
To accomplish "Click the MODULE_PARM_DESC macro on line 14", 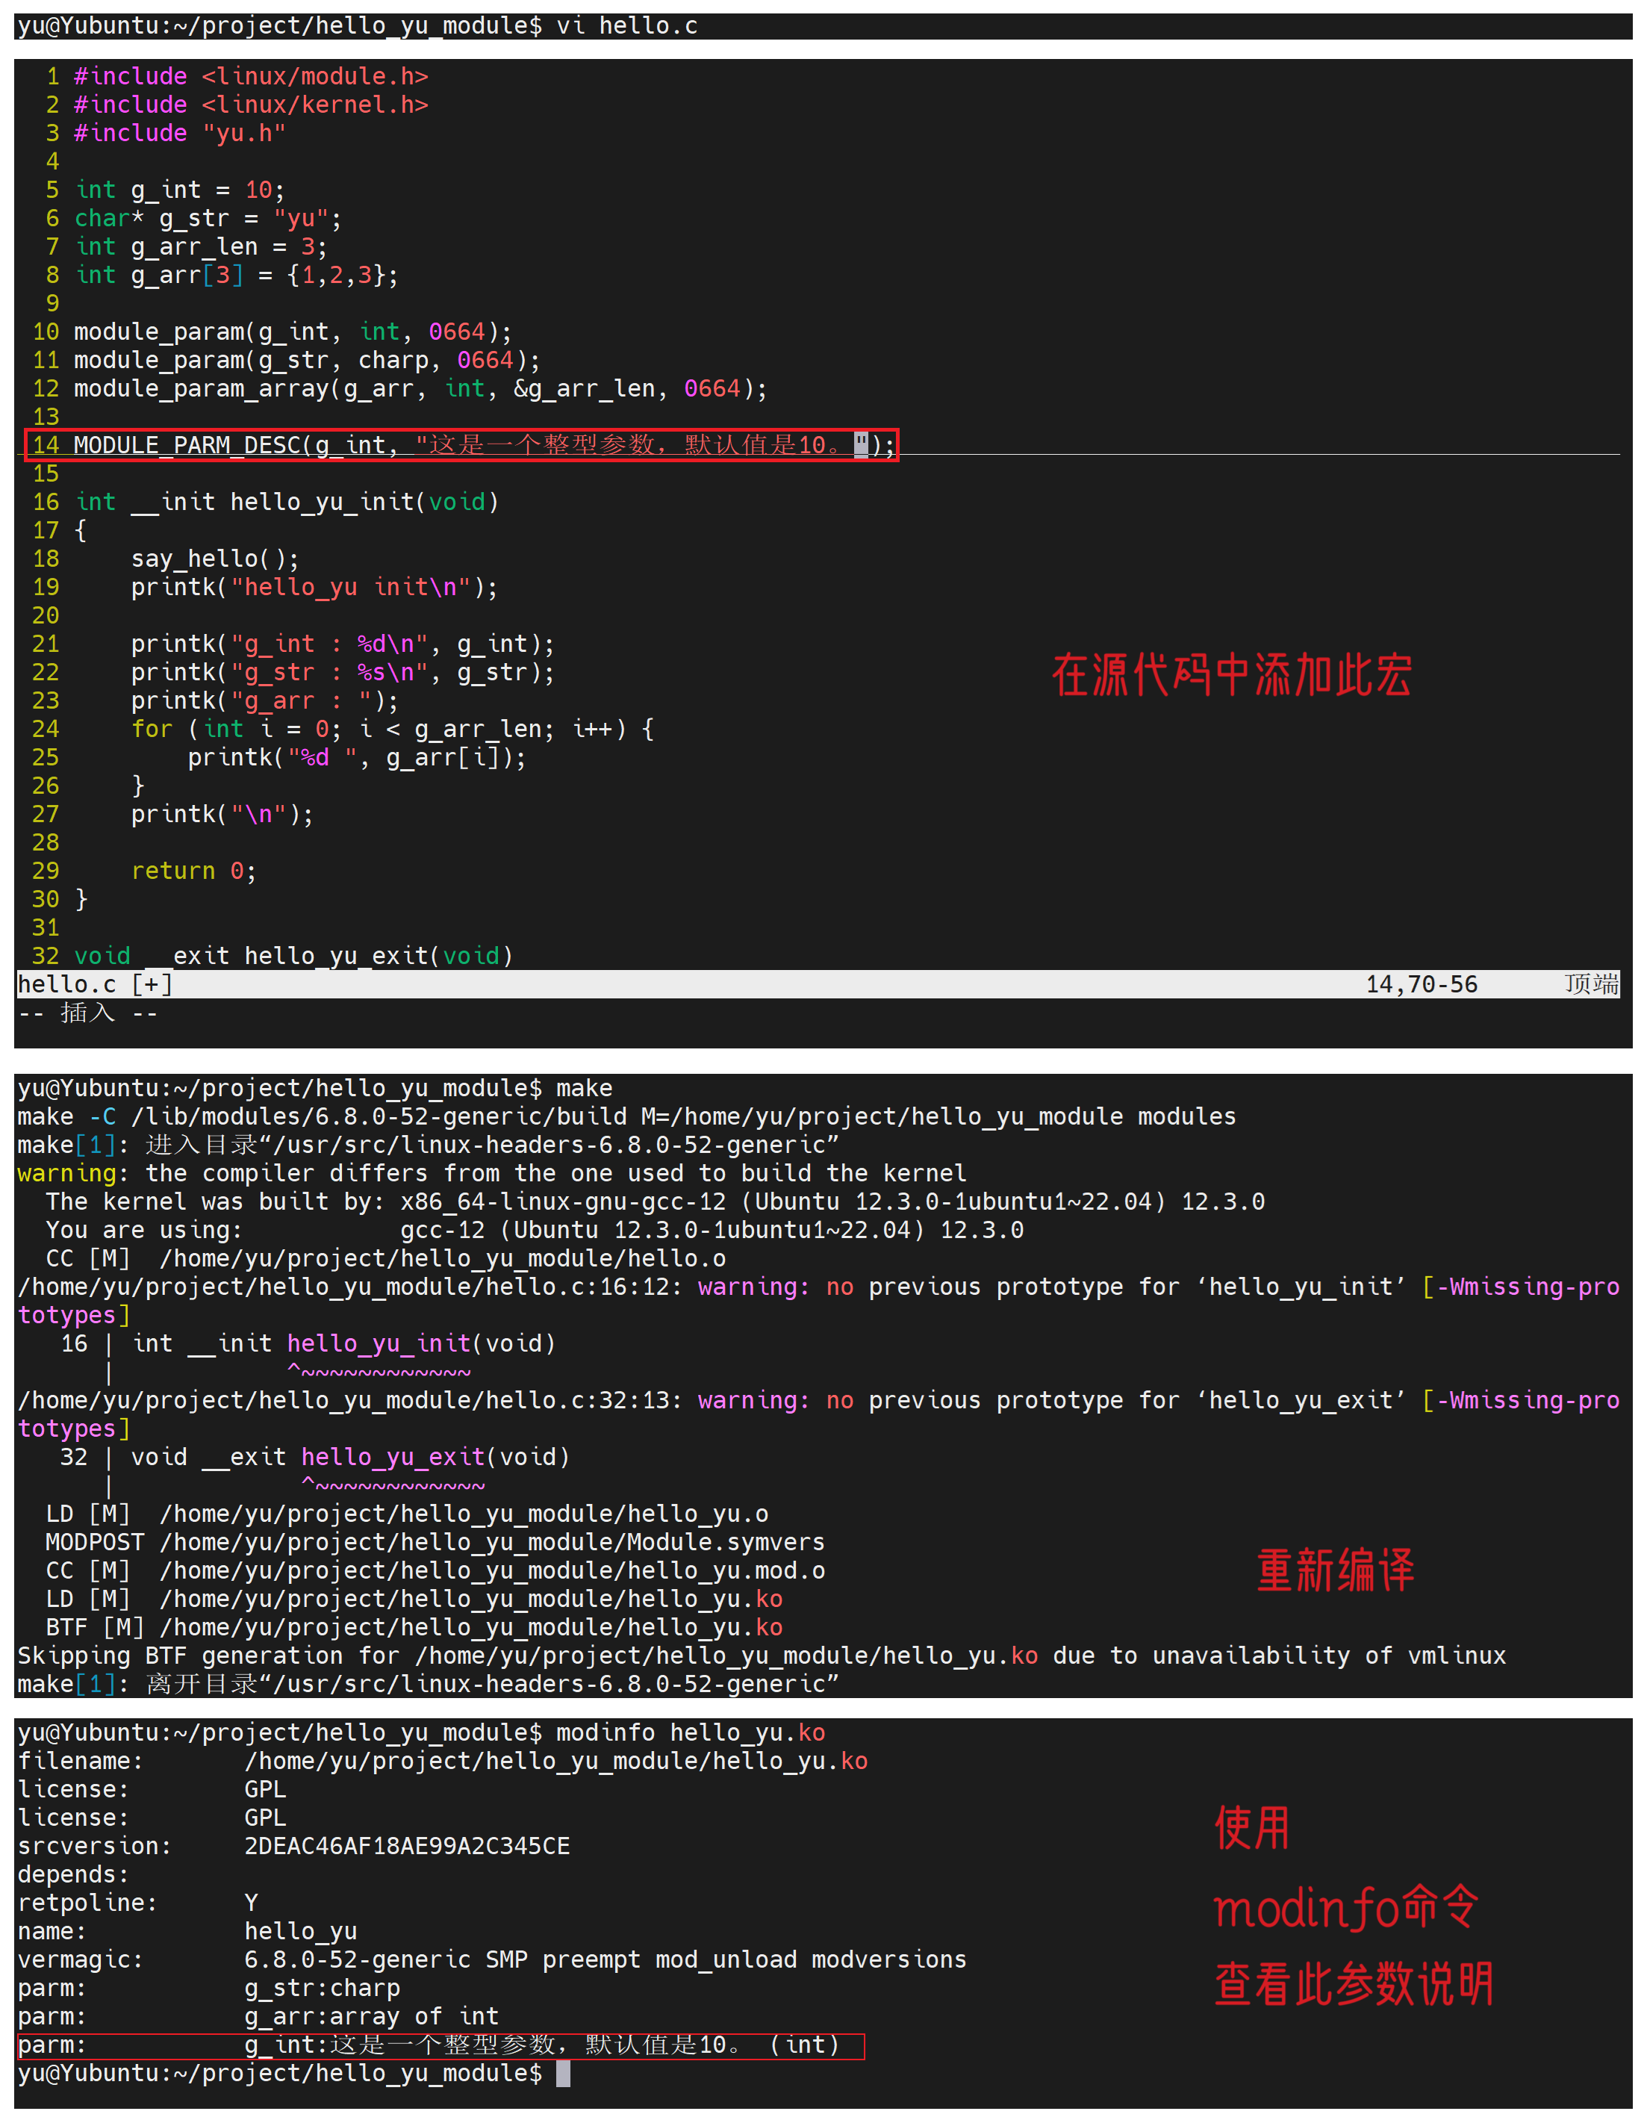I will click(187, 446).
